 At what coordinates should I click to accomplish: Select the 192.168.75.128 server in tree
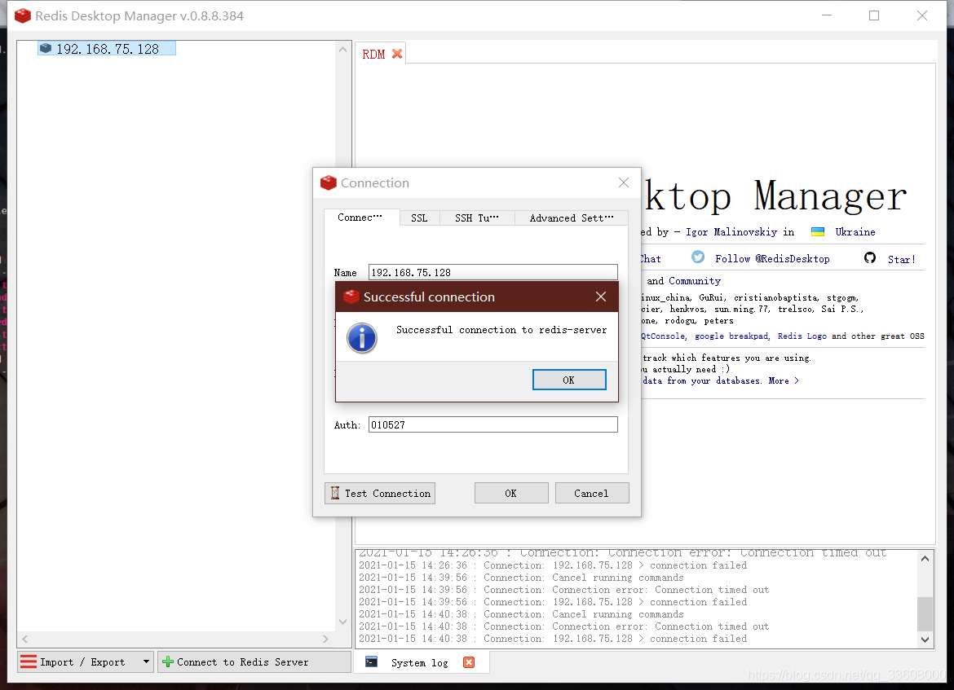coord(107,49)
